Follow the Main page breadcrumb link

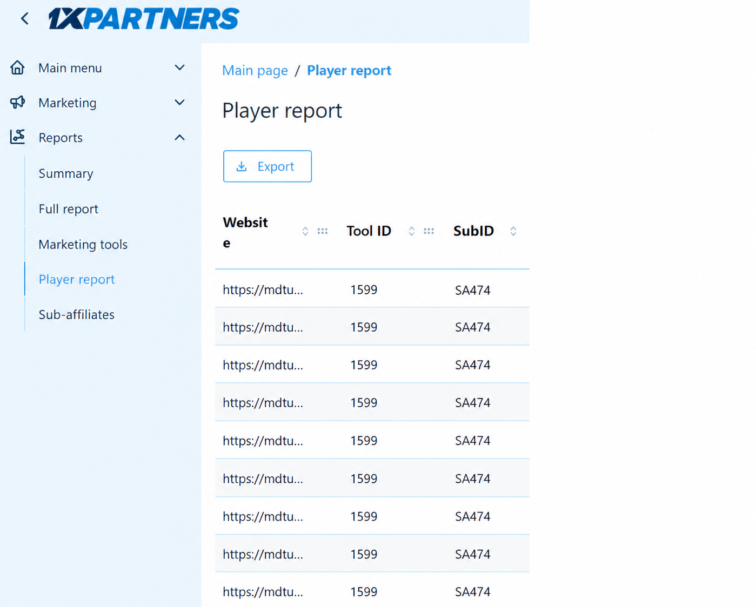(255, 70)
